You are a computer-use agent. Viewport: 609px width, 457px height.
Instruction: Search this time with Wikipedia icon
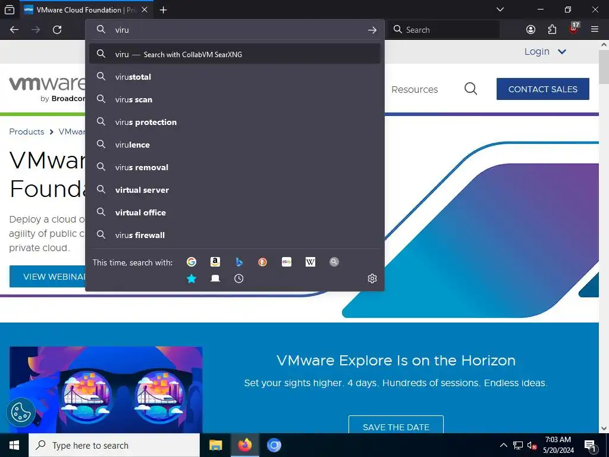310,262
